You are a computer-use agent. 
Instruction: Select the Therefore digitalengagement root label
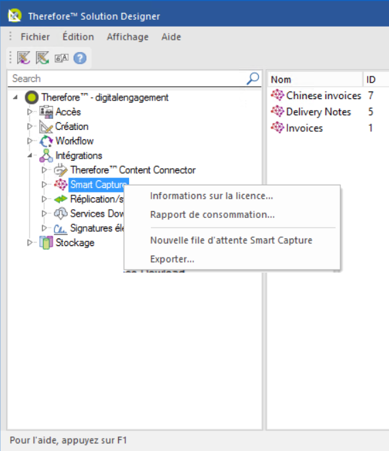click(x=105, y=98)
